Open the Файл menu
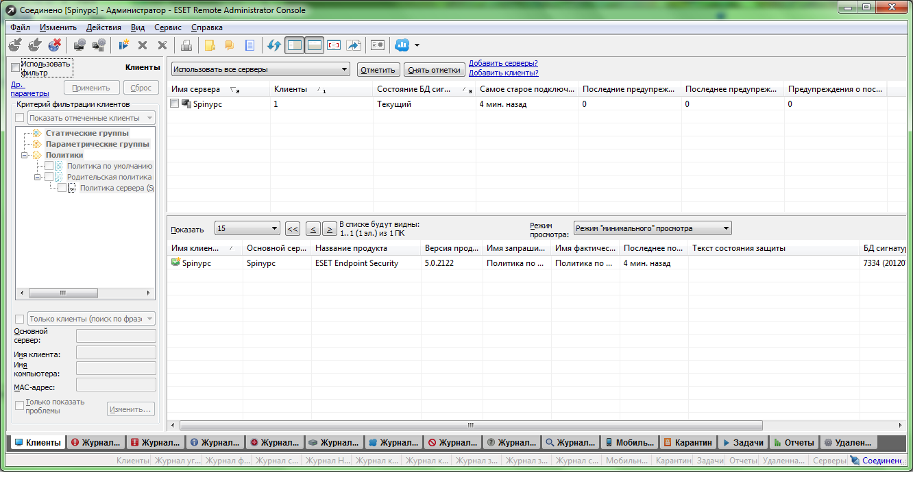The width and height of the screenshot is (913, 497). point(21,27)
